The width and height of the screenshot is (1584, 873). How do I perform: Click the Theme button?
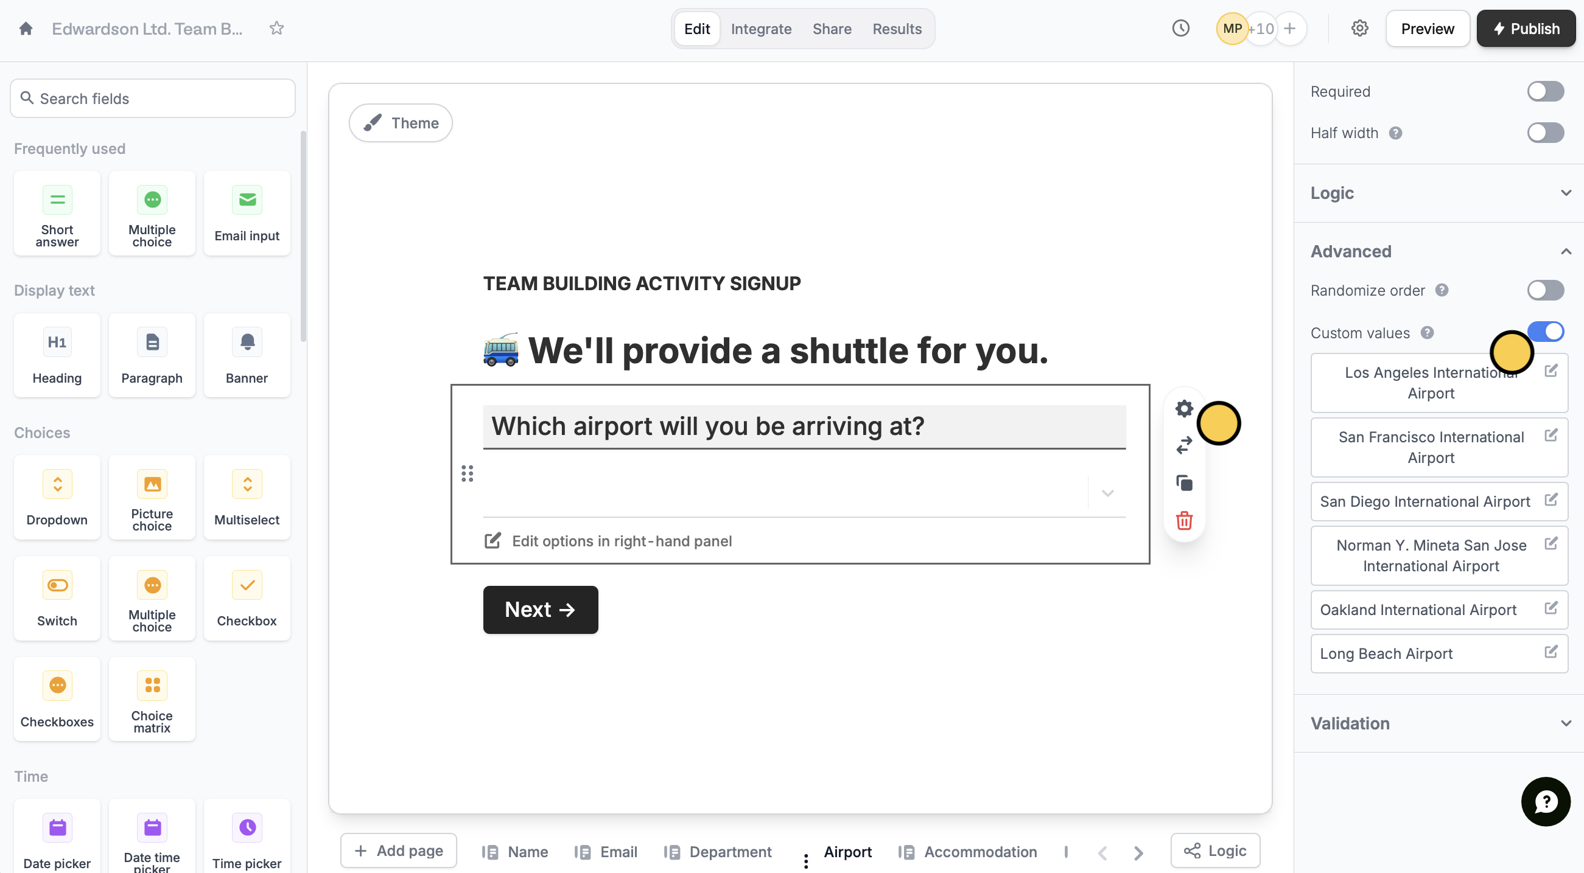[x=401, y=123]
